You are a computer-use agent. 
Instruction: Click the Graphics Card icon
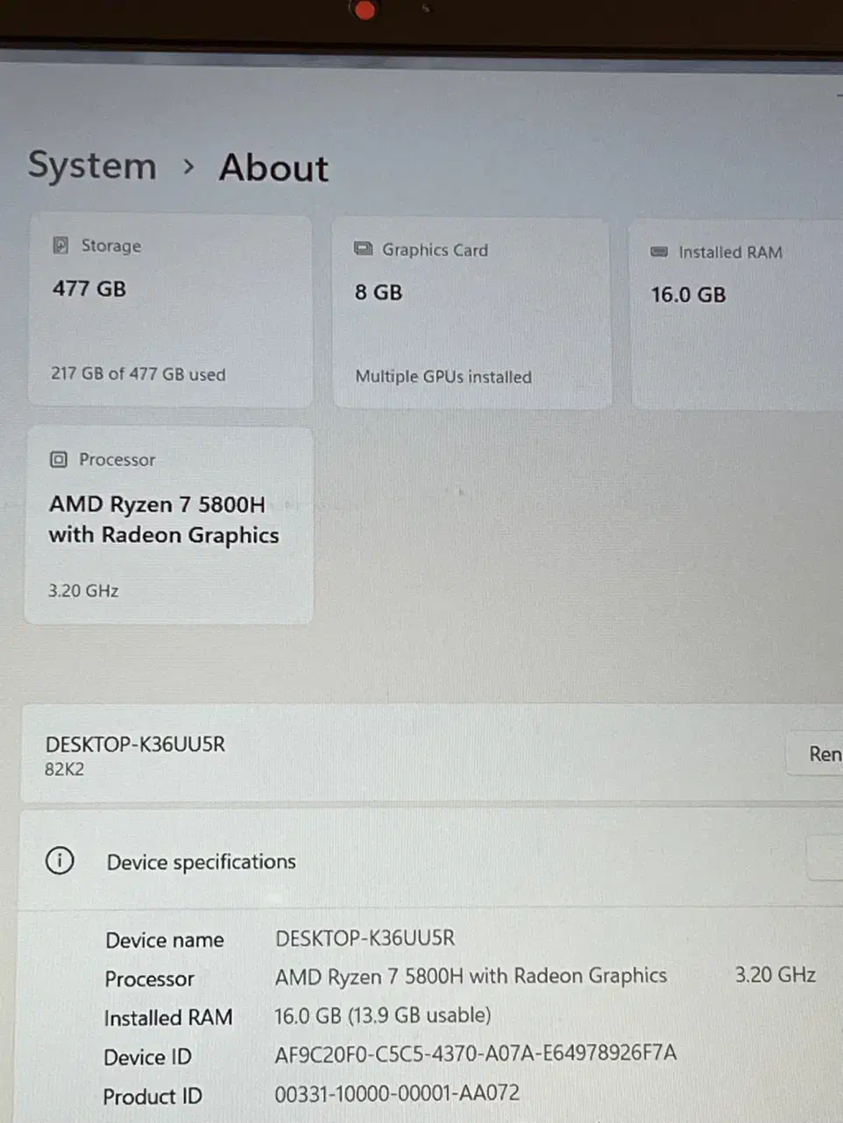[363, 249]
